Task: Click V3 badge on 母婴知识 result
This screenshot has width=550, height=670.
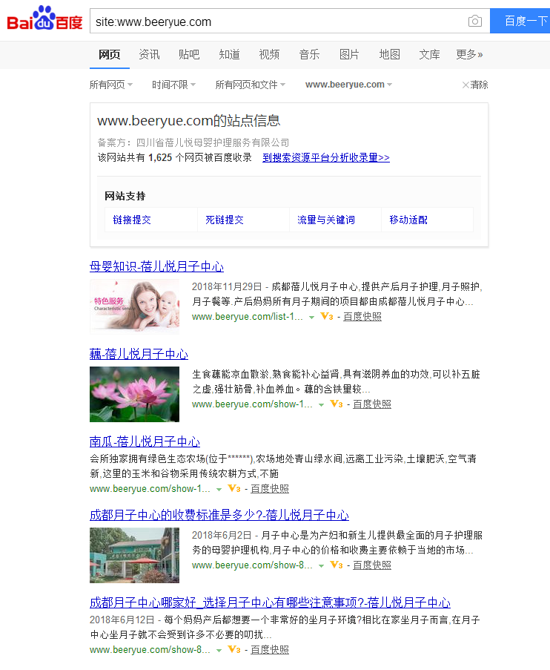Action: click(327, 317)
